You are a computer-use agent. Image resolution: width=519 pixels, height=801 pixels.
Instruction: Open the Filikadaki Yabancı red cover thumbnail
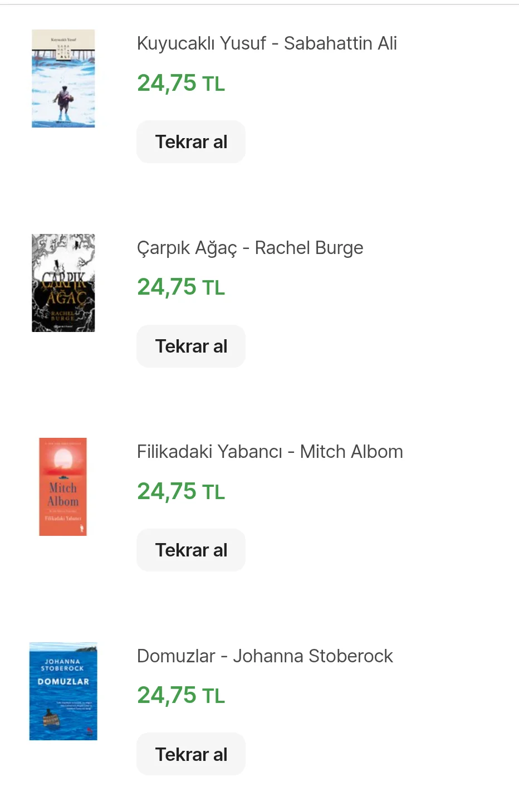63,487
